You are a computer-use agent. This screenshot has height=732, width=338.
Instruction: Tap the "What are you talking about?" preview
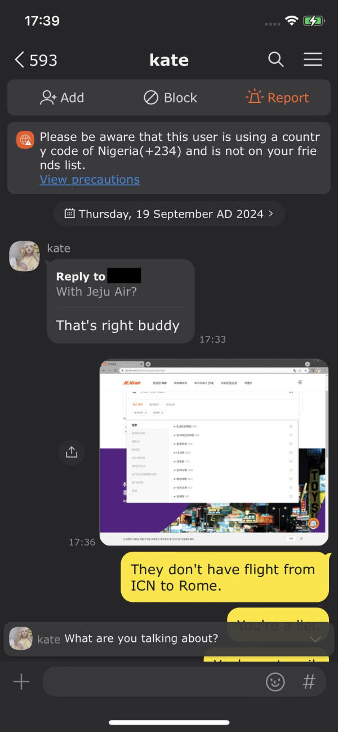[x=141, y=638]
